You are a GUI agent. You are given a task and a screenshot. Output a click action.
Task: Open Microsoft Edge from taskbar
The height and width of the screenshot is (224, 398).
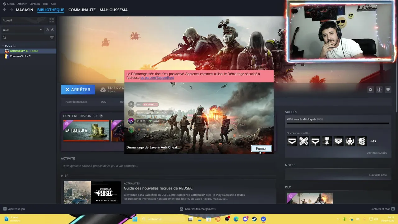[x=236, y=219]
